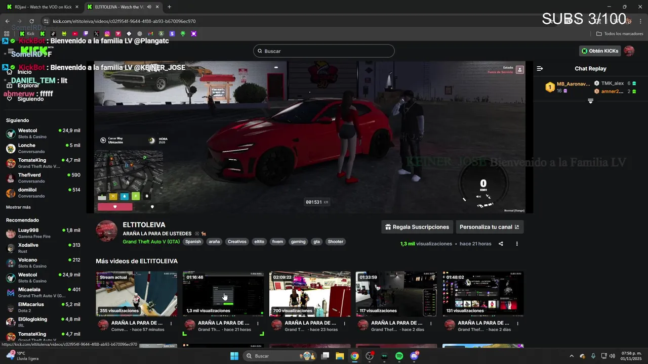Image resolution: width=648 pixels, height=364 pixels.
Task: Open options menu for the 700 visualizaciones video
Action: pyautogui.click(x=344, y=323)
